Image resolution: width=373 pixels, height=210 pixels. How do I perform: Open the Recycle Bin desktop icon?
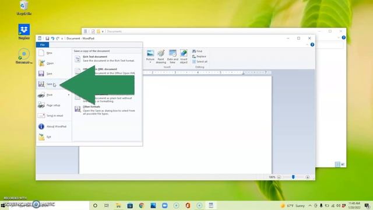pos(24,8)
